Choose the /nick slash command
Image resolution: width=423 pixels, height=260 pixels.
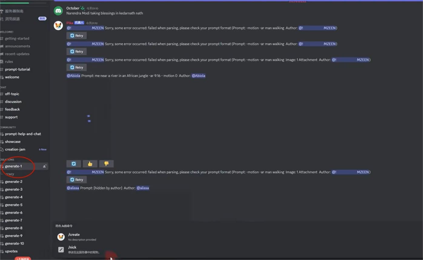(x=72, y=247)
